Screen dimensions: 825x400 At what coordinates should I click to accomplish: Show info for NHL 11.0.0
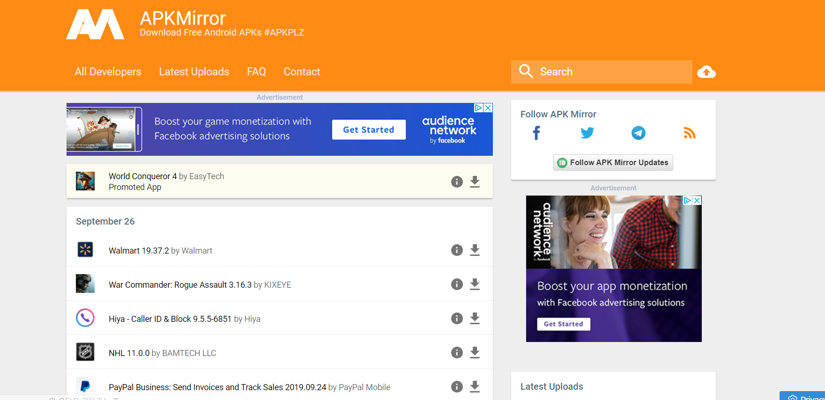[457, 352]
